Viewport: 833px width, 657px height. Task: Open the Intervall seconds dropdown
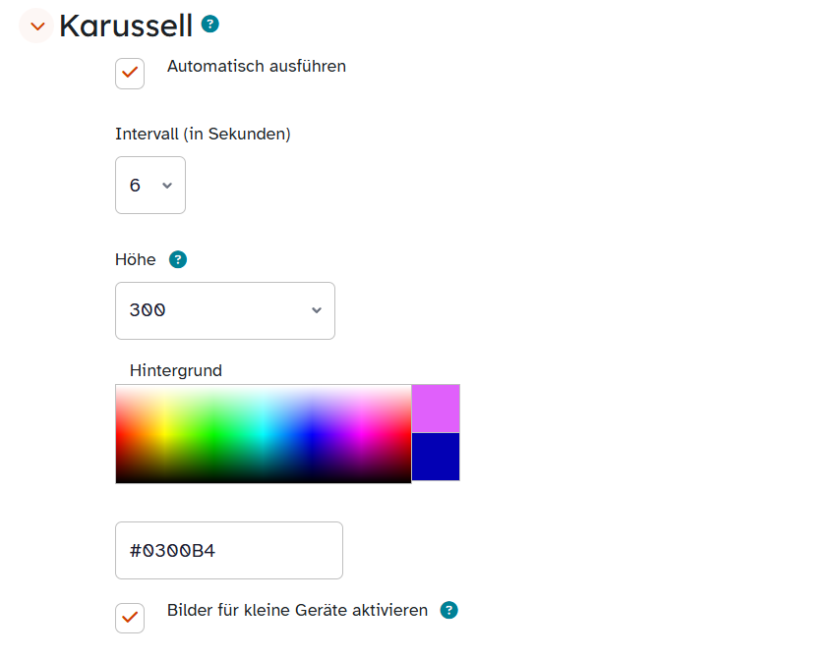pos(150,186)
